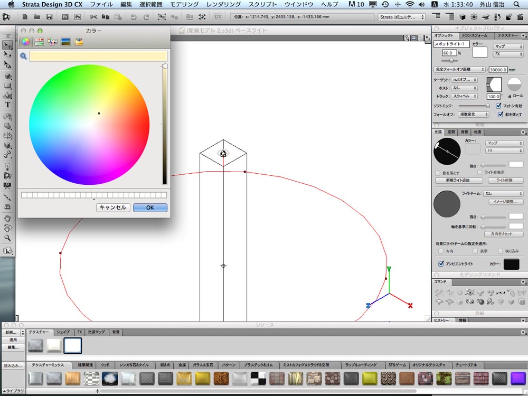The height and width of the screenshot is (396, 528).
Task: Toggle the 影を落とす checkbox in the object properties panel
Action: tap(501, 115)
